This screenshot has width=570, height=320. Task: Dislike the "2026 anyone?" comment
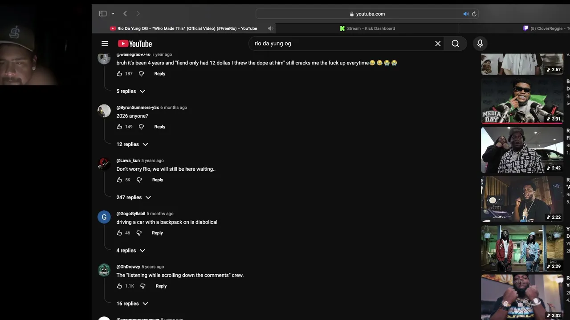(141, 127)
